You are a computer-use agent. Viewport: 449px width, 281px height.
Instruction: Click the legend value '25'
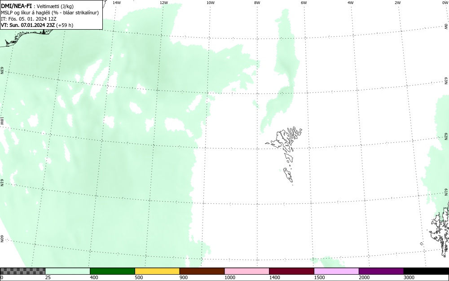tap(48, 277)
